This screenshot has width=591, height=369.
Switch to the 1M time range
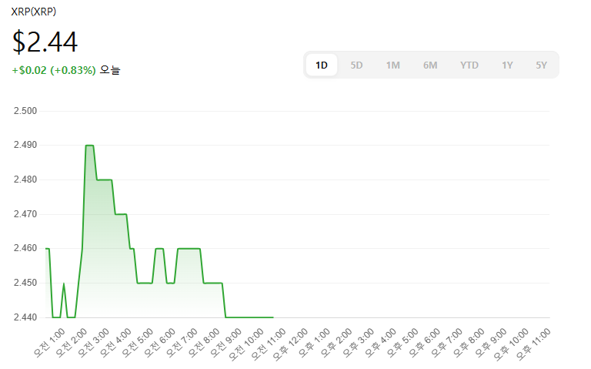pyautogui.click(x=392, y=65)
